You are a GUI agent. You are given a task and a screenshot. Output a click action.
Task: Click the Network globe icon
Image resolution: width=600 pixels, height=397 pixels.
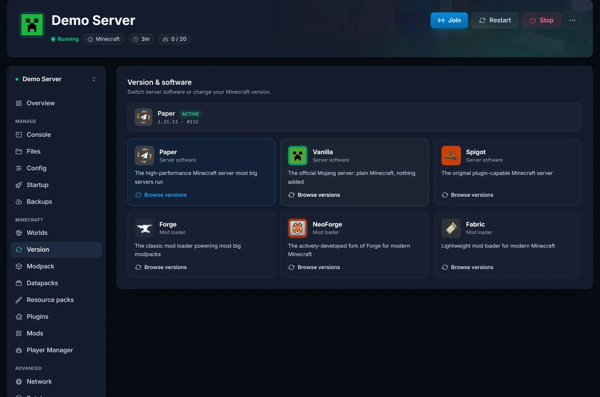19,382
